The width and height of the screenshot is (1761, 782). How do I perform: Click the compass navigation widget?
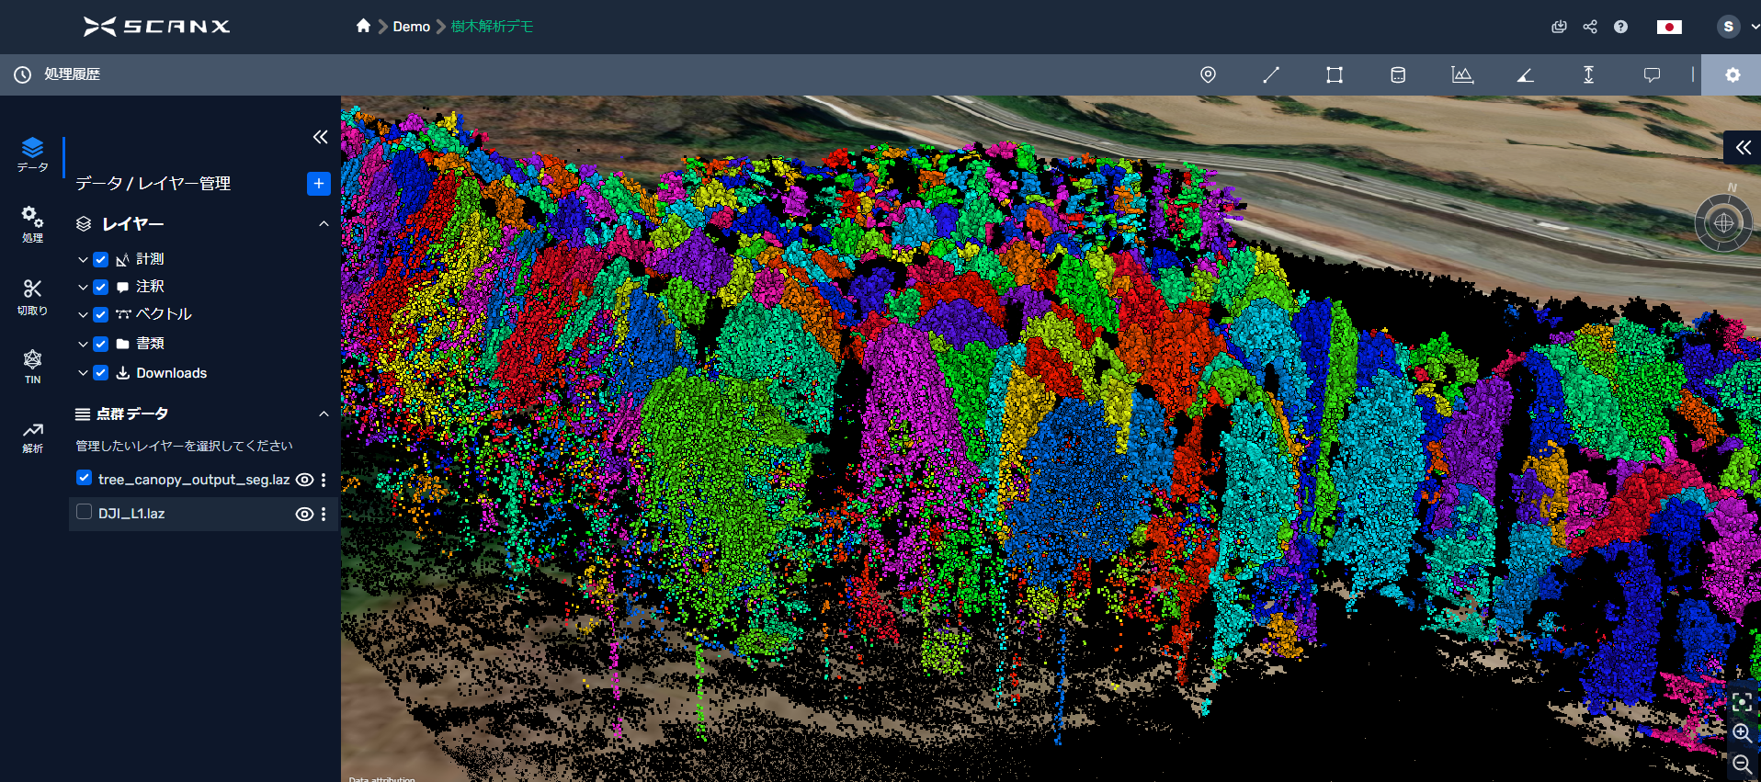click(x=1723, y=222)
